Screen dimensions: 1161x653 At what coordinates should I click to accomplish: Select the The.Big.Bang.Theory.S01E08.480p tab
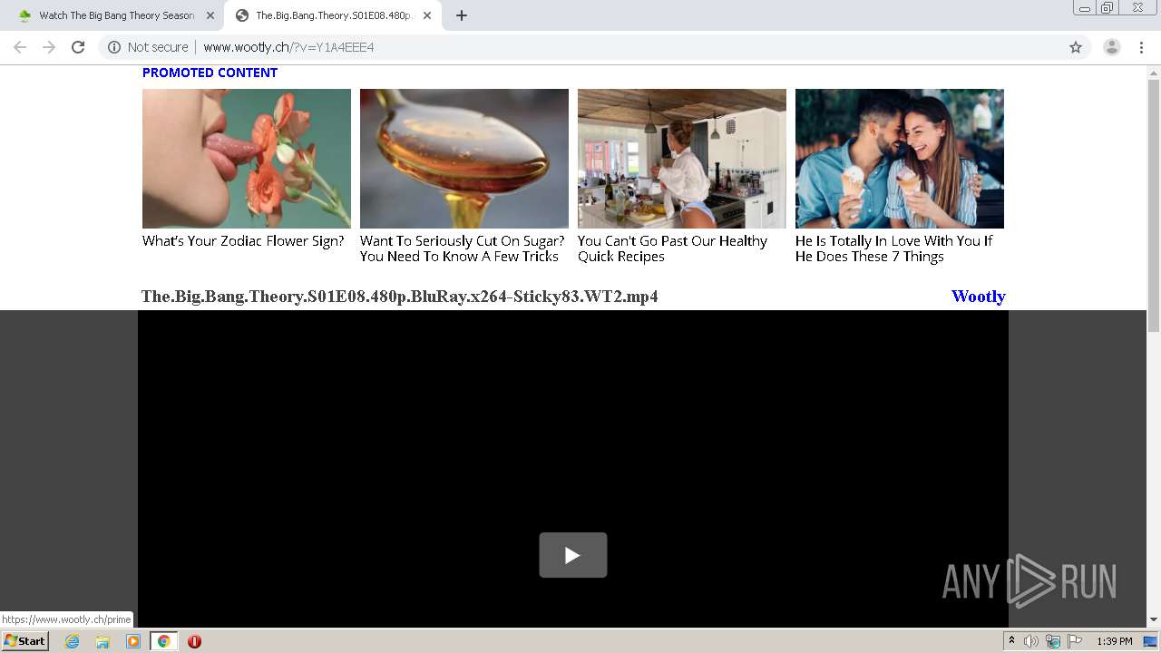(x=332, y=15)
